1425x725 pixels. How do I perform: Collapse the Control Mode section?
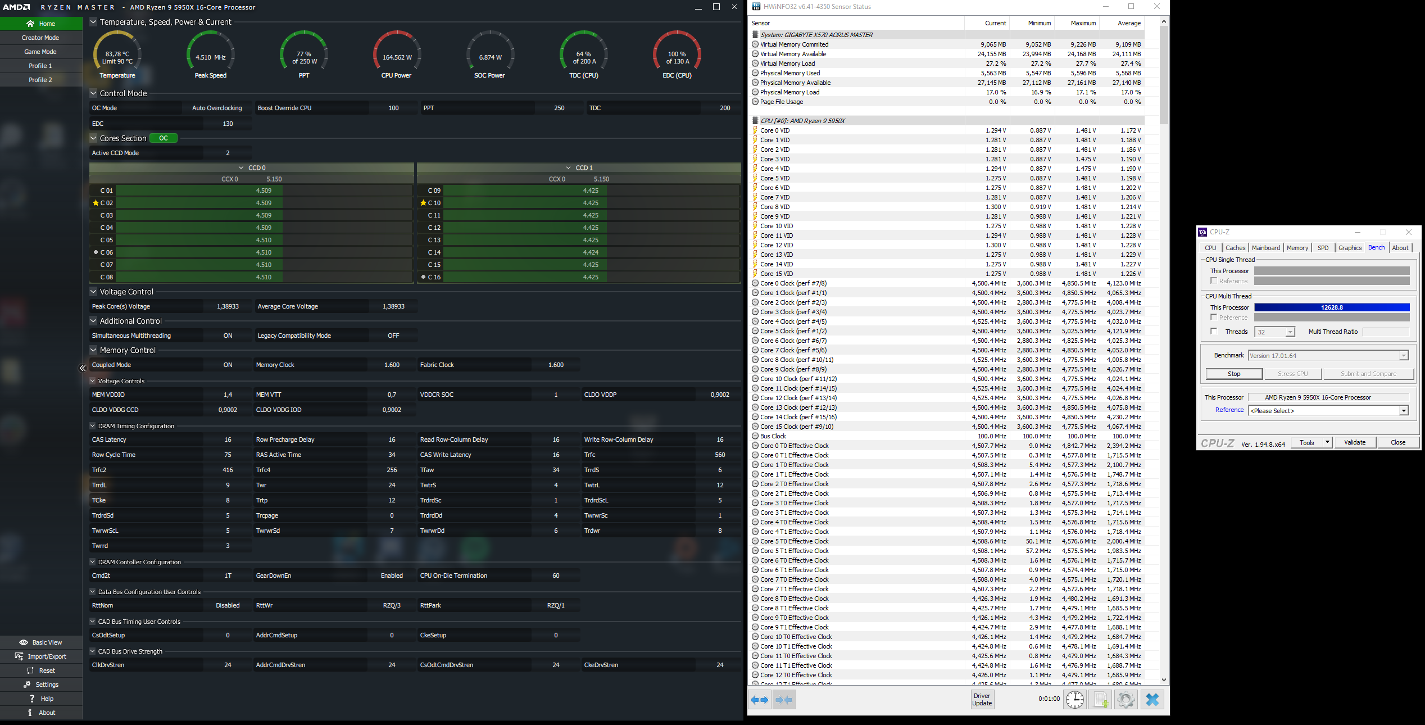(93, 93)
